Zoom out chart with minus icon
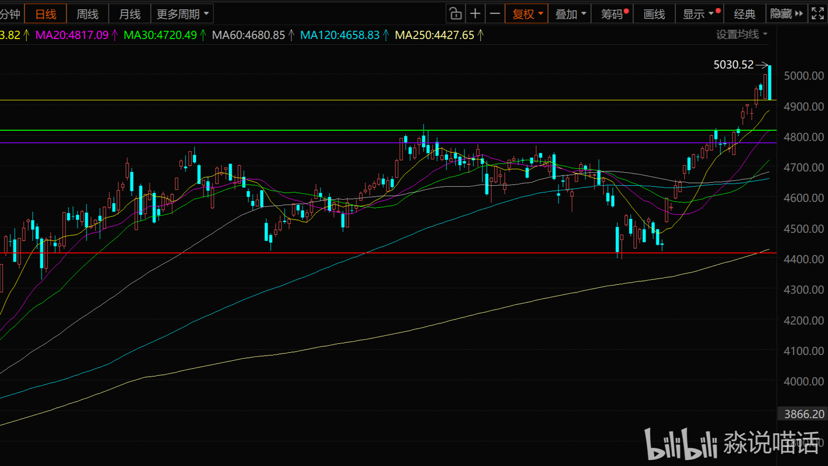 pos(495,14)
